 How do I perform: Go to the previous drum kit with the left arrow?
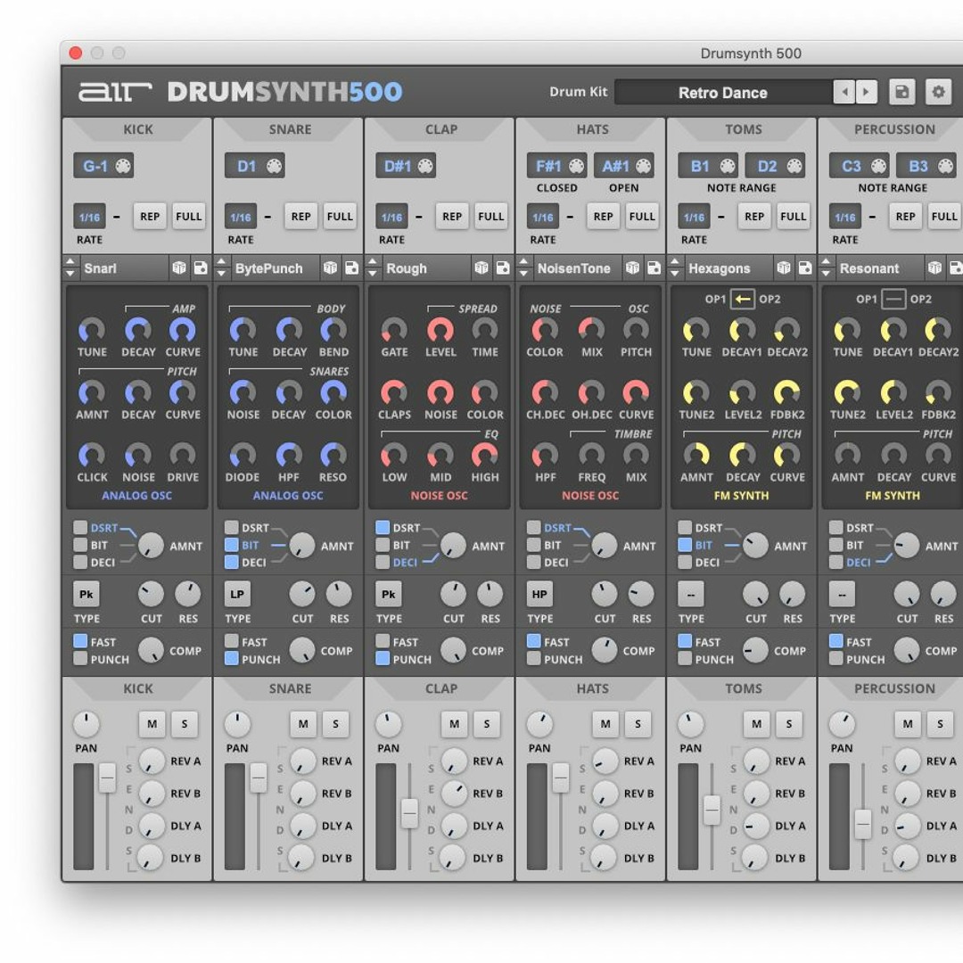[844, 92]
